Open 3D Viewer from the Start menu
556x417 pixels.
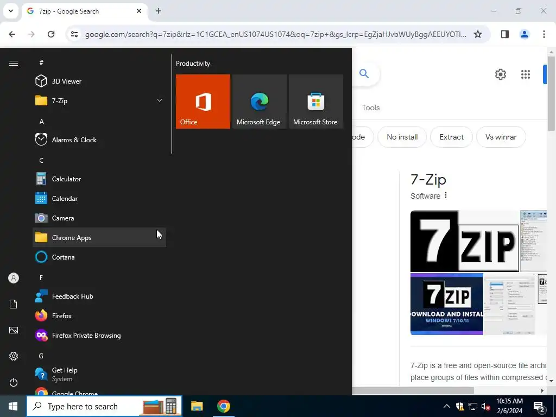[x=99, y=81]
